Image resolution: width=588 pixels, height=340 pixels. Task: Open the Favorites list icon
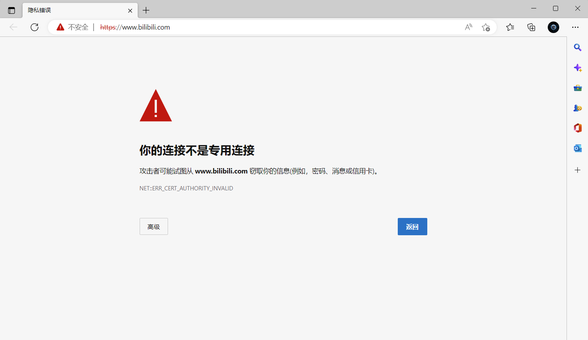(510, 27)
